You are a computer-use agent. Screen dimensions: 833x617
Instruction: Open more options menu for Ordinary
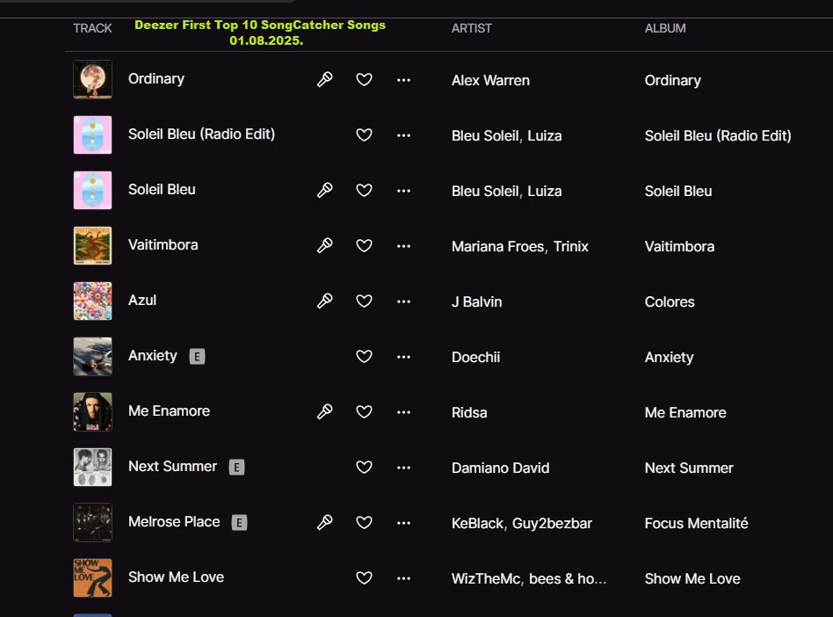pos(403,80)
